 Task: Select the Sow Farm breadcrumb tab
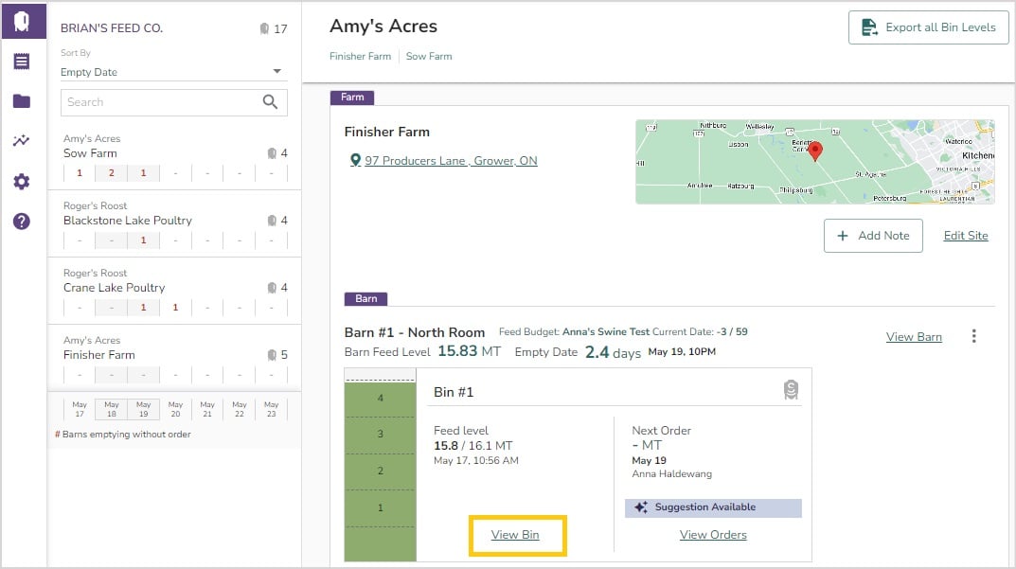click(429, 57)
